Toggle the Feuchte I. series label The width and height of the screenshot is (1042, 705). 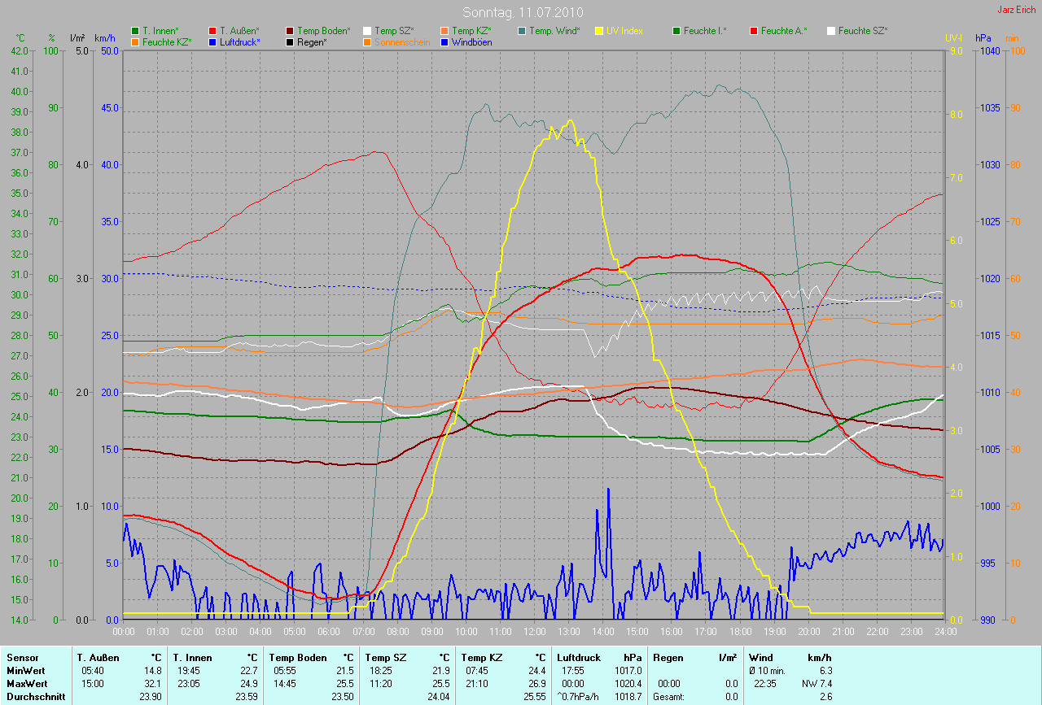[705, 31]
